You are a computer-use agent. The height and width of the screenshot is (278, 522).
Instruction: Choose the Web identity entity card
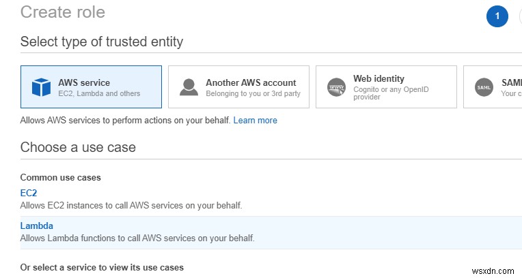point(386,87)
